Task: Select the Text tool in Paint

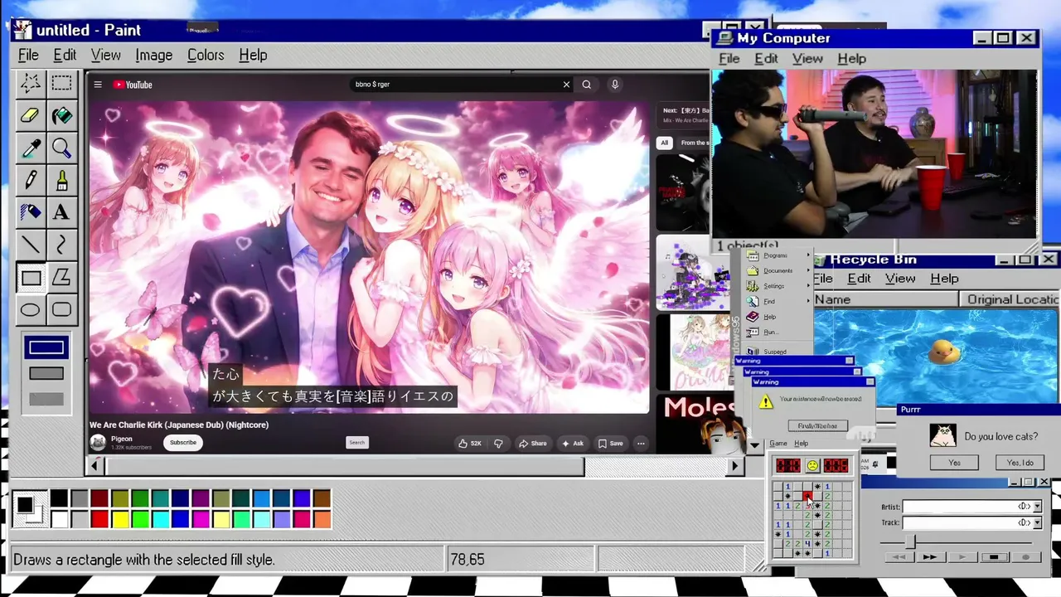Action: click(61, 212)
